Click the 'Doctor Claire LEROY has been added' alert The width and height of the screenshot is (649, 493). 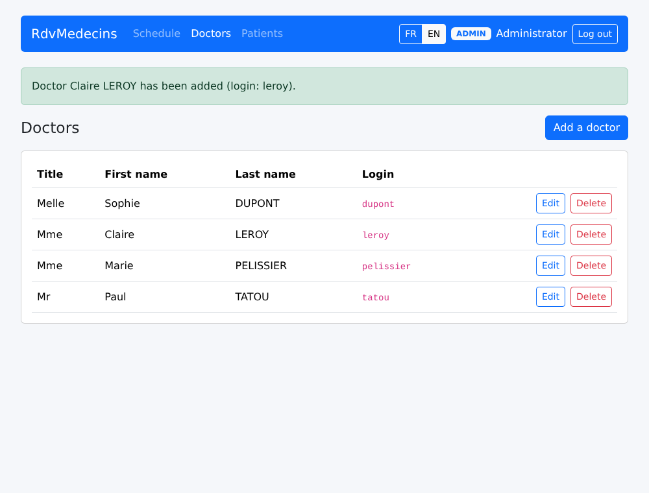pyautogui.click(x=324, y=86)
